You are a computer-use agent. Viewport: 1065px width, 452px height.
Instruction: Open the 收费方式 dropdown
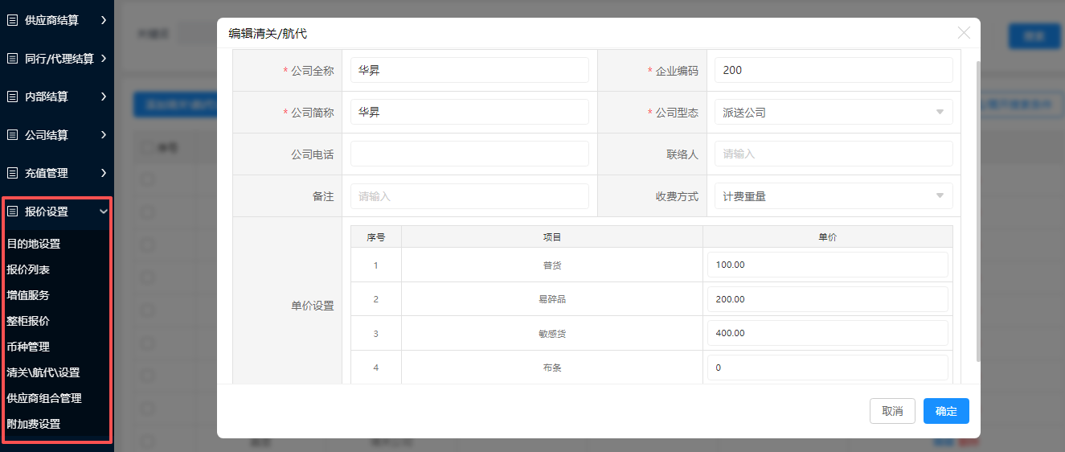833,196
